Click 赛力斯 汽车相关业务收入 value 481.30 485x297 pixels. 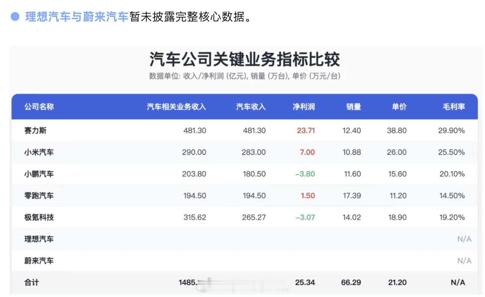pos(195,131)
